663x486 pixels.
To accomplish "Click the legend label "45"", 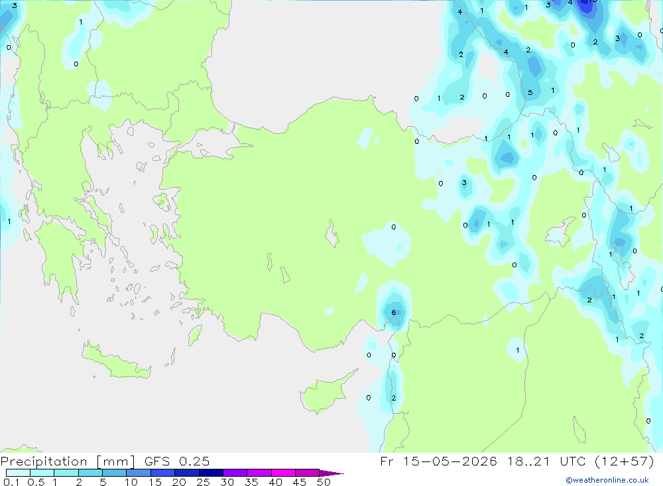I will click(300, 482).
